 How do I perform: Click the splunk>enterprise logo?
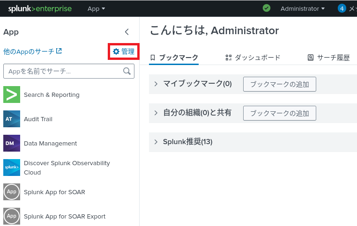coord(40,8)
